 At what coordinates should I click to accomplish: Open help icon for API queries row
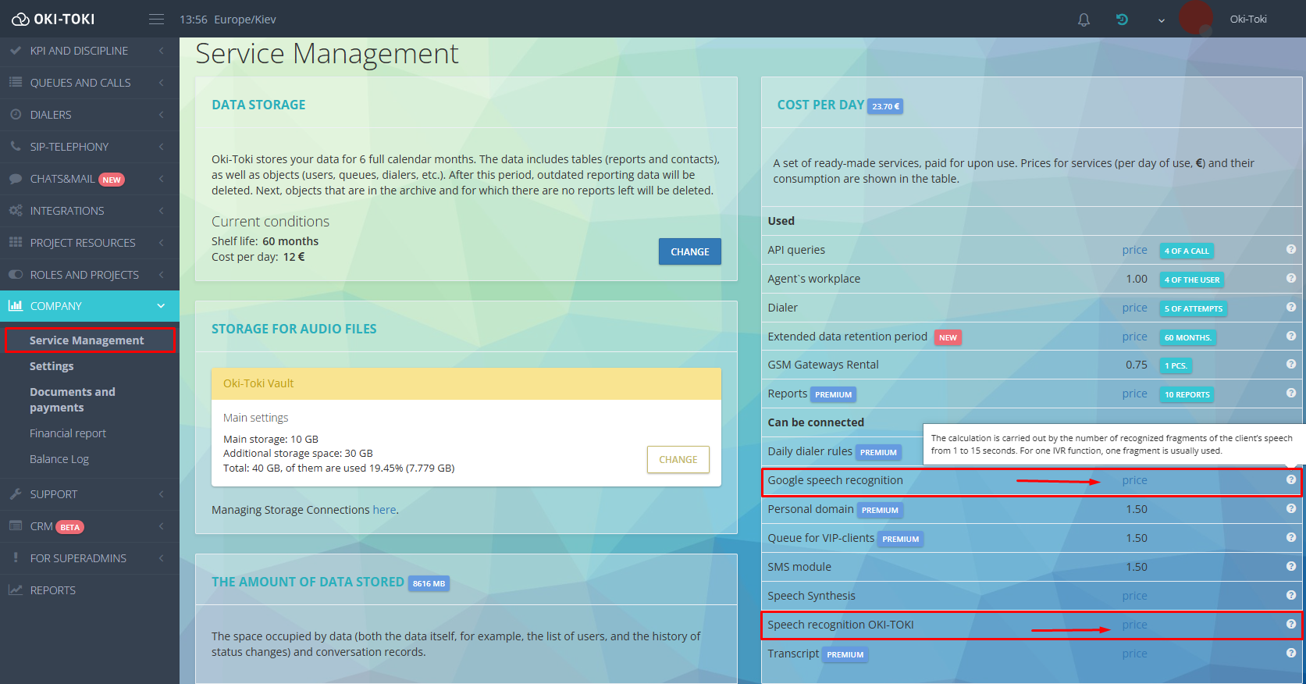coord(1291,249)
